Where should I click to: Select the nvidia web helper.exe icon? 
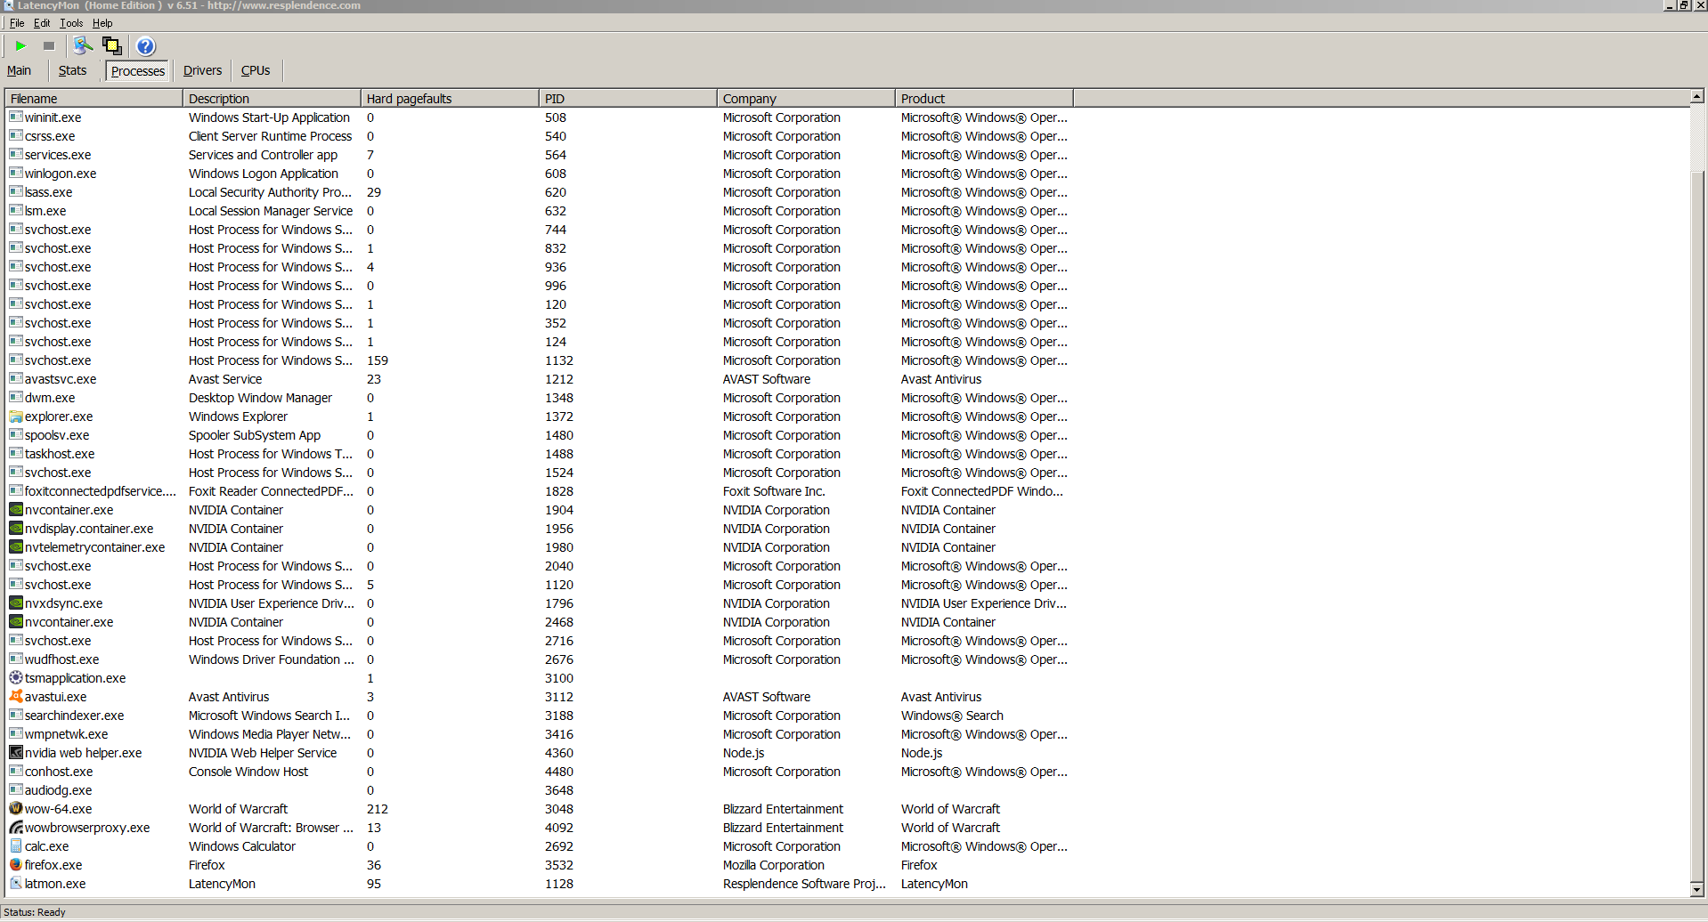coord(16,753)
